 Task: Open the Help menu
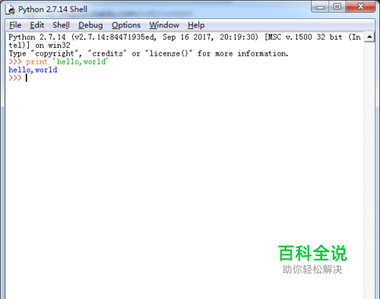pyautogui.click(x=196, y=25)
